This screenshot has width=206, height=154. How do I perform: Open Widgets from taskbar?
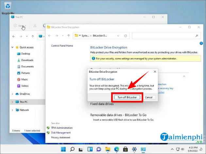tap(90, 149)
